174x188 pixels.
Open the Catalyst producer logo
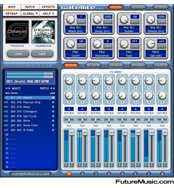tap(17, 32)
